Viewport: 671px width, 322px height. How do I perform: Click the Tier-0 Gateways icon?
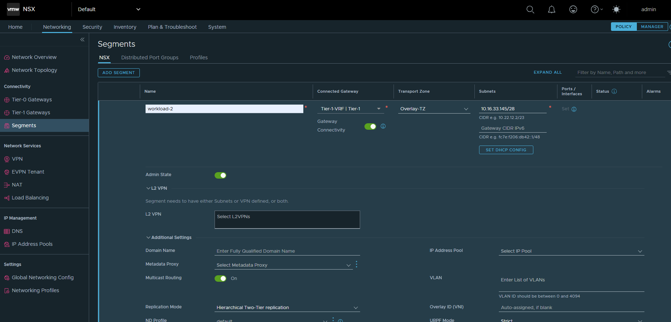point(6,100)
